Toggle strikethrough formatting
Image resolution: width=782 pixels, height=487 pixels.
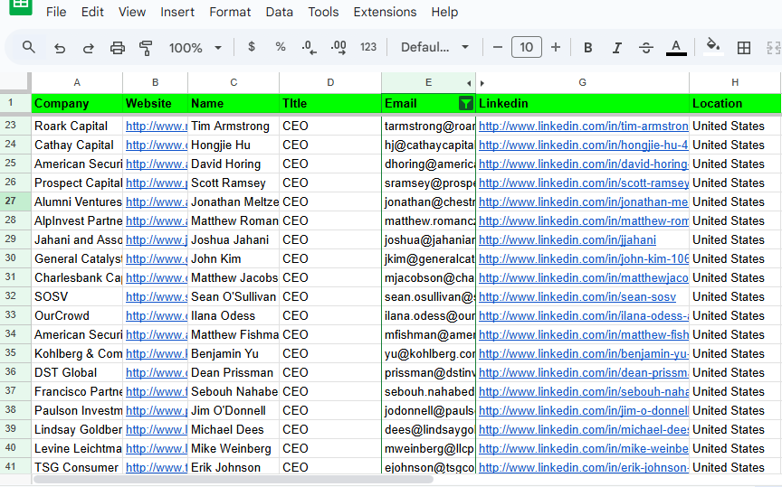[646, 47]
